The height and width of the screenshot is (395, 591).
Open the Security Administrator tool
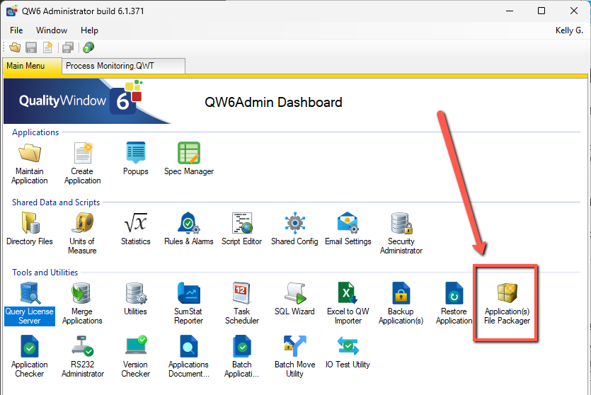401,224
